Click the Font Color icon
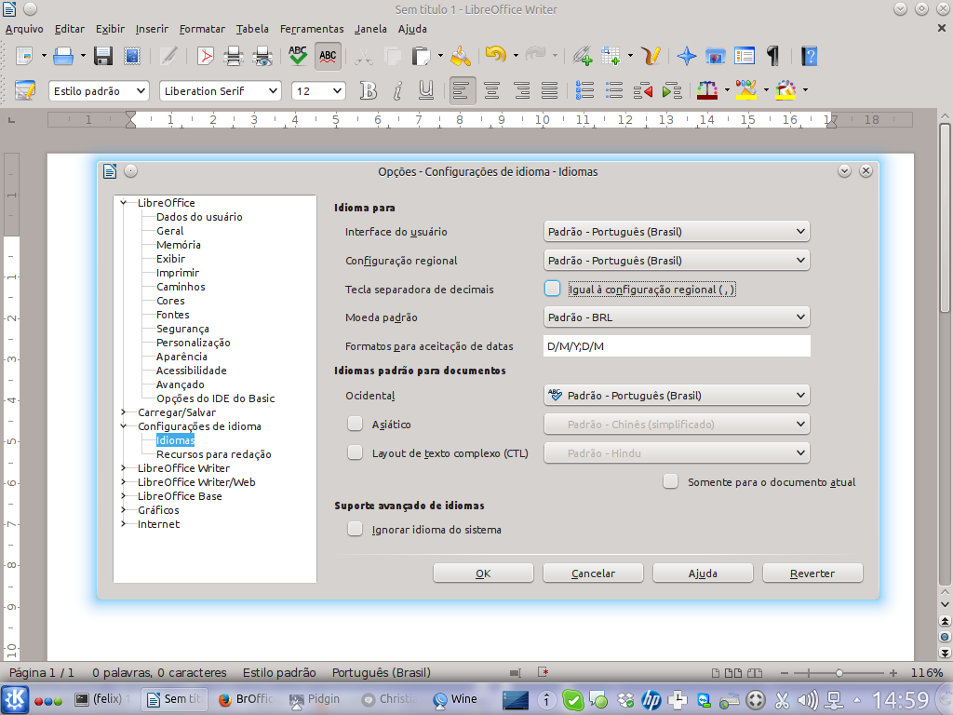 point(707,91)
